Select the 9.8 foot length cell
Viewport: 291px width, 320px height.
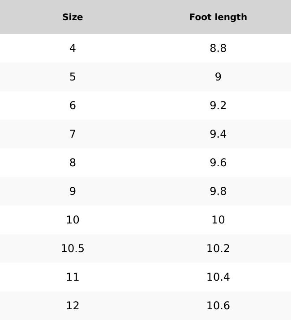tap(218, 191)
